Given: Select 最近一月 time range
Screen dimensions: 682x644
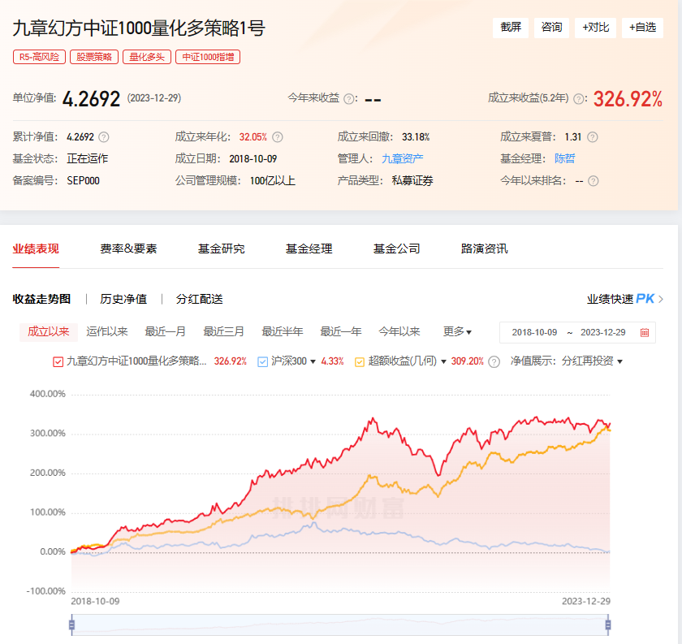Looking at the screenshot, I should coord(166,332).
